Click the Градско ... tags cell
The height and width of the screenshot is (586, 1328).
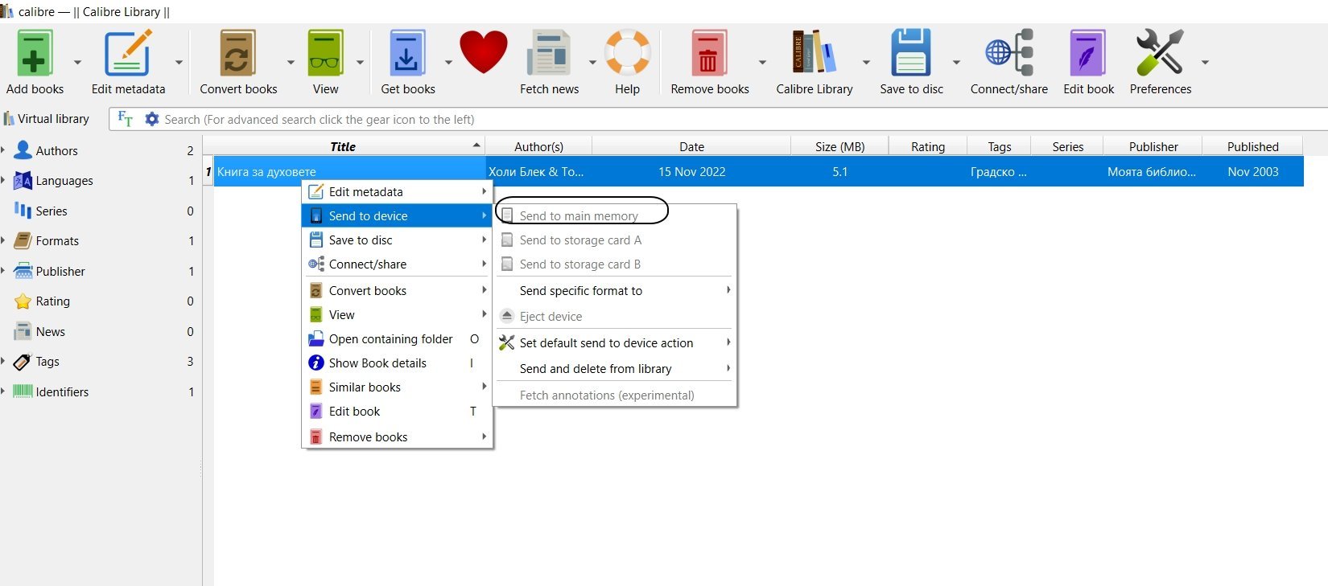(x=999, y=171)
